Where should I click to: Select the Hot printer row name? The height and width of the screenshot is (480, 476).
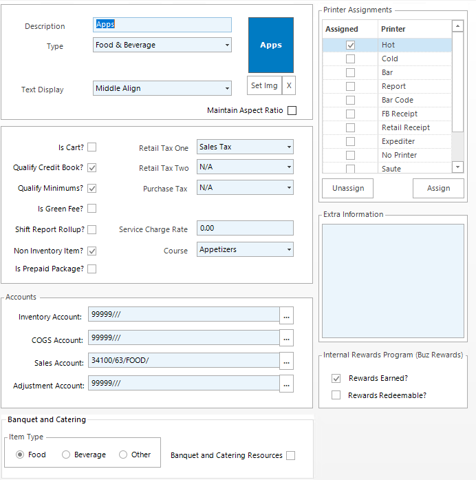point(388,45)
